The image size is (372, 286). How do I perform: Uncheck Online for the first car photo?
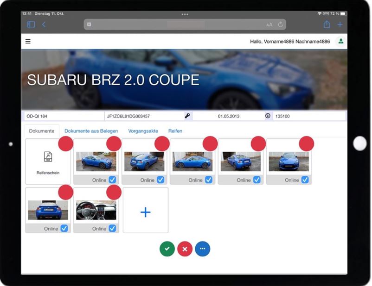[x=112, y=180]
